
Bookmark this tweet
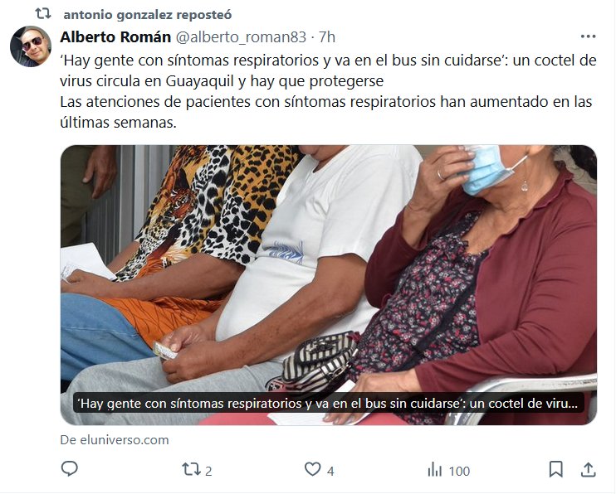click(555, 470)
